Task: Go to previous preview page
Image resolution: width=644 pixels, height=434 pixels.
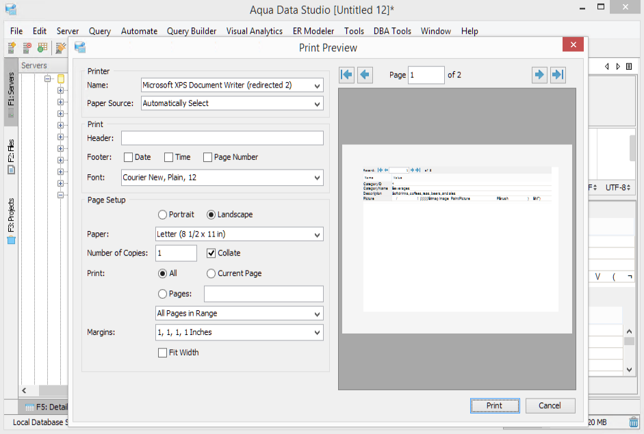Action: 365,74
